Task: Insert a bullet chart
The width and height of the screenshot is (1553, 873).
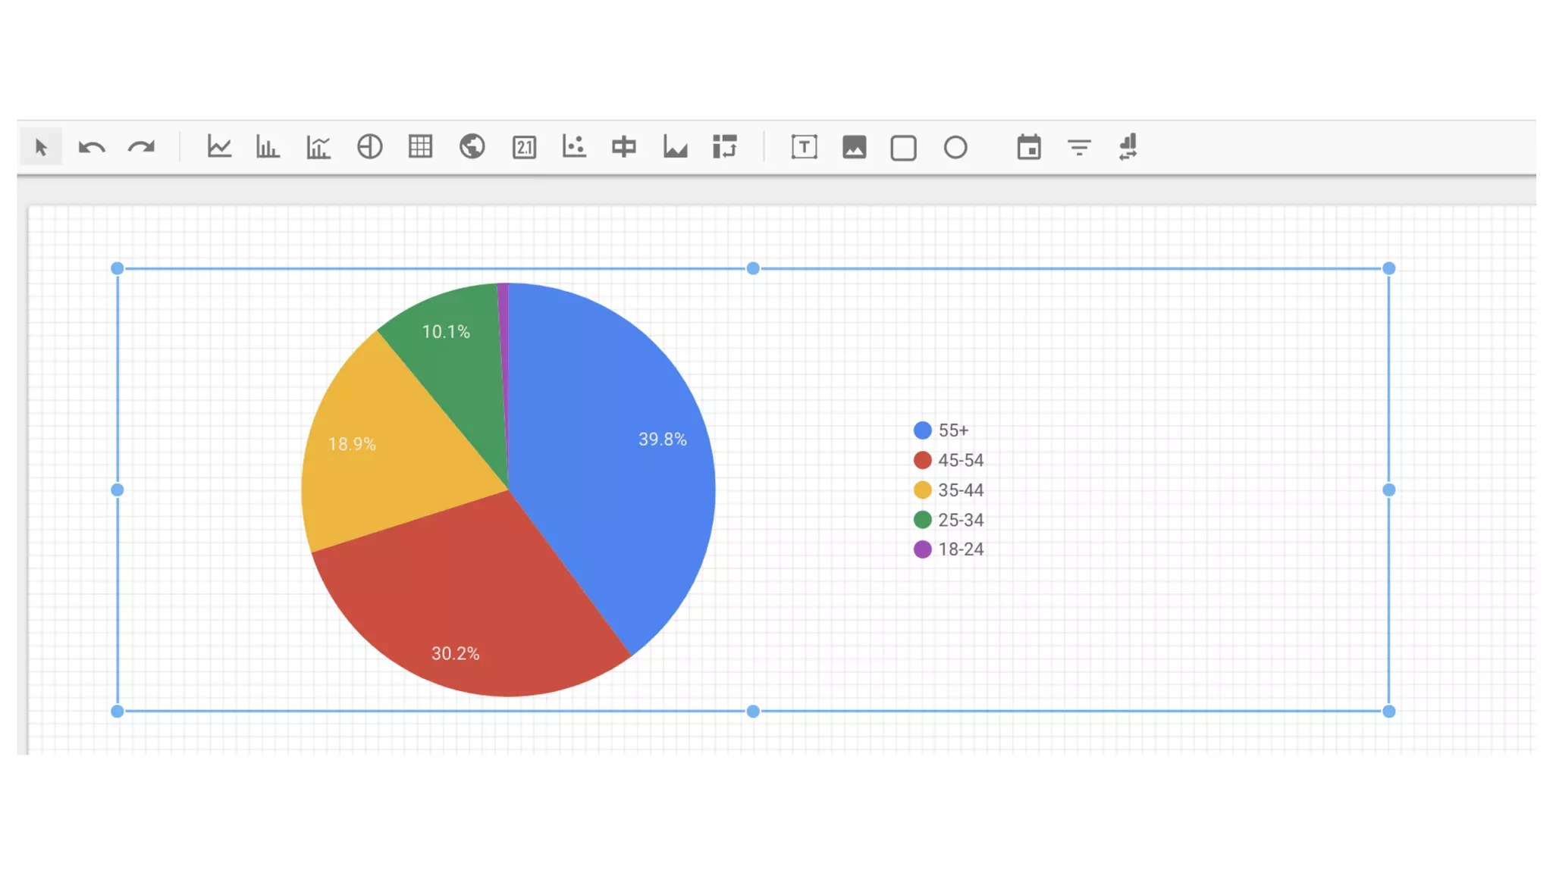Action: [x=624, y=147]
